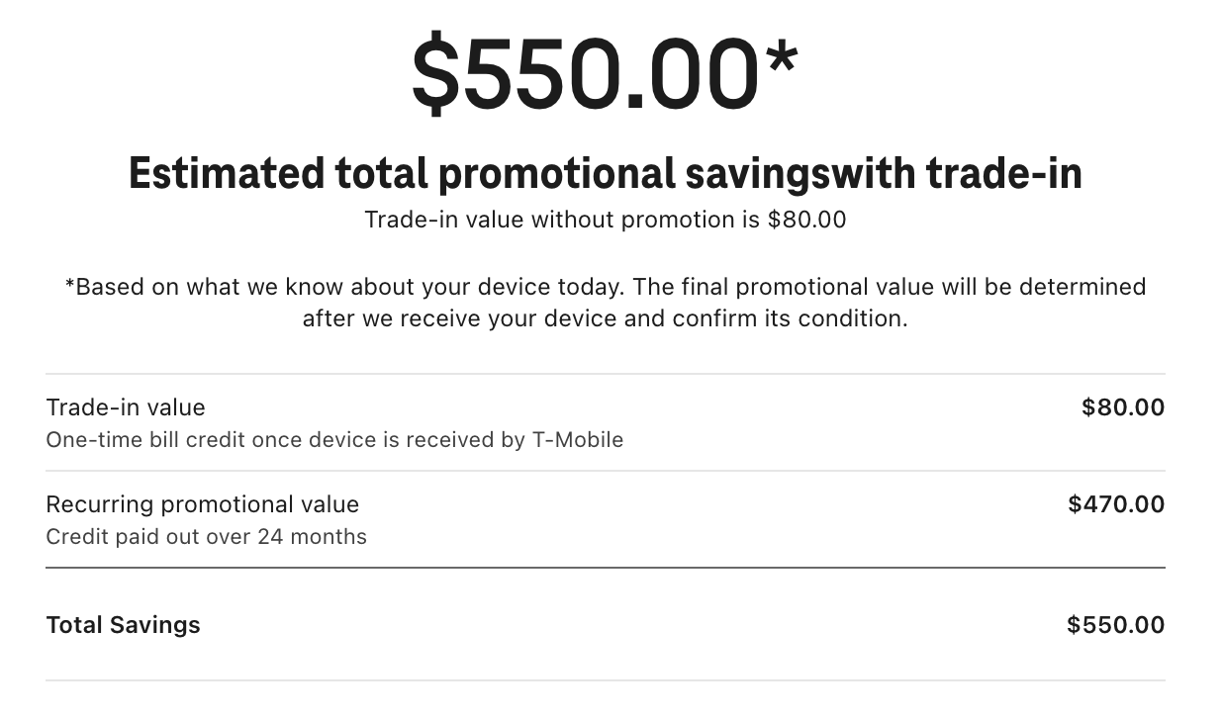Click the bottom divider below Total Savings
1223x718 pixels.
tap(606, 680)
